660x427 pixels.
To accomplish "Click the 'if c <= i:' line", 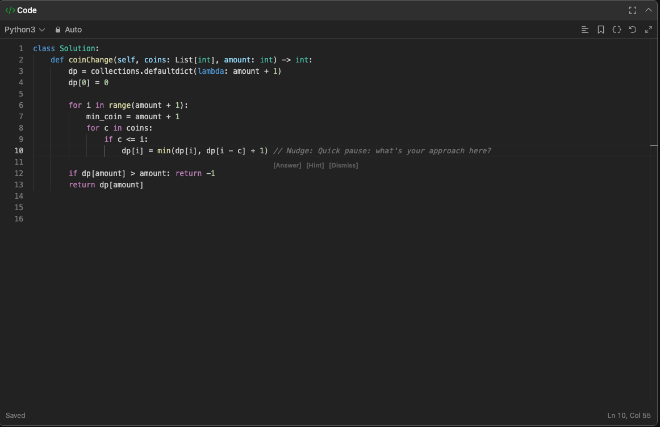I will (x=126, y=139).
